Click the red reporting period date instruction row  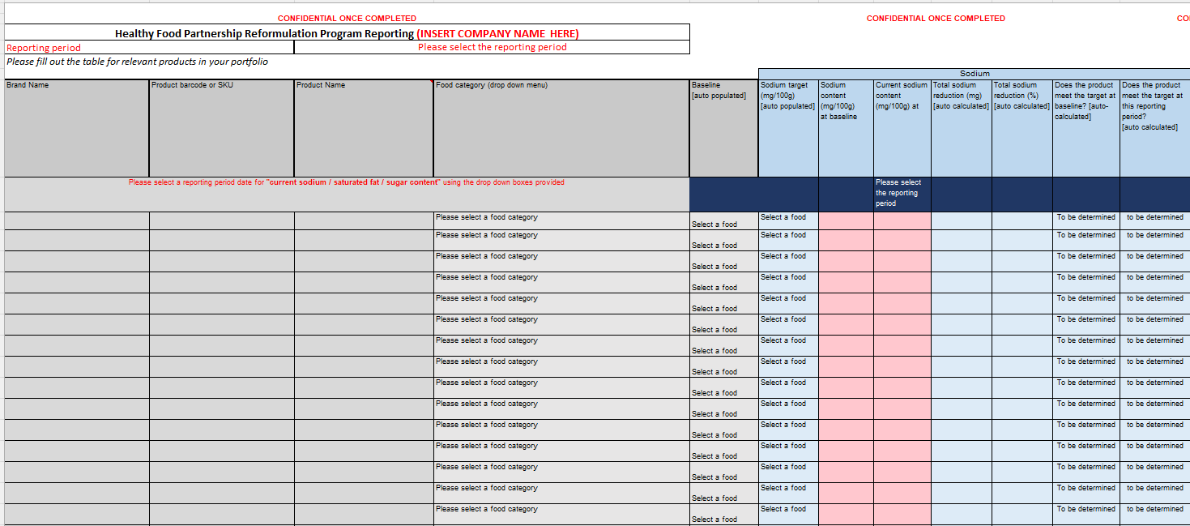347,194
